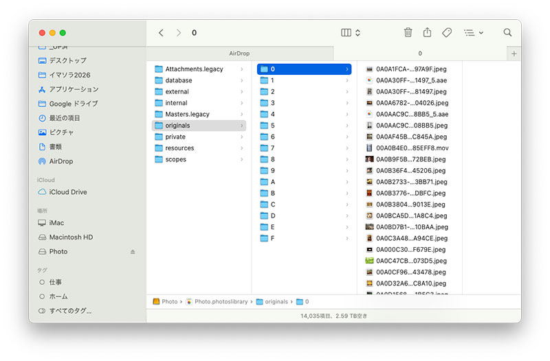
Task: Expand the Masters.legacy folder
Action: [187, 114]
